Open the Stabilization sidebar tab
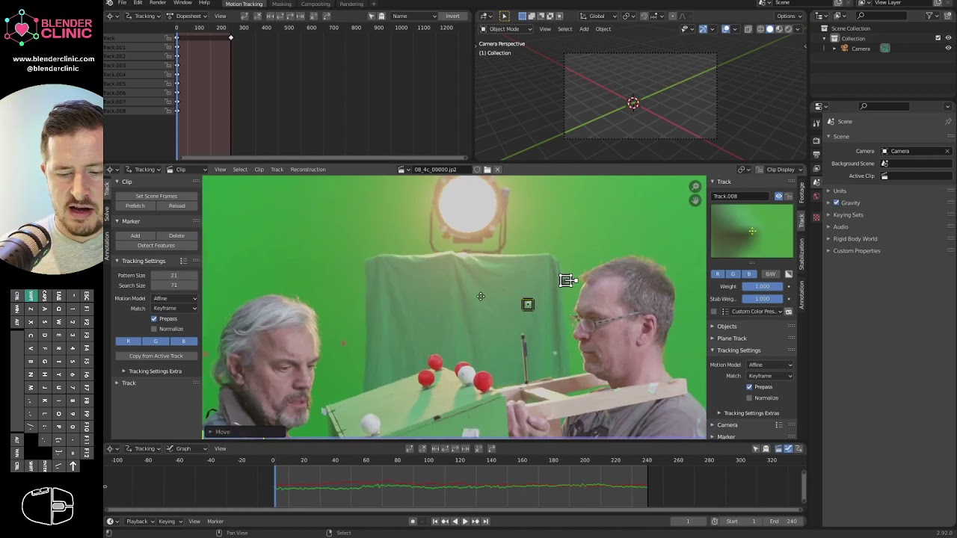Viewport: 957px width, 538px height. pyautogui.click(x=801, y=255)
